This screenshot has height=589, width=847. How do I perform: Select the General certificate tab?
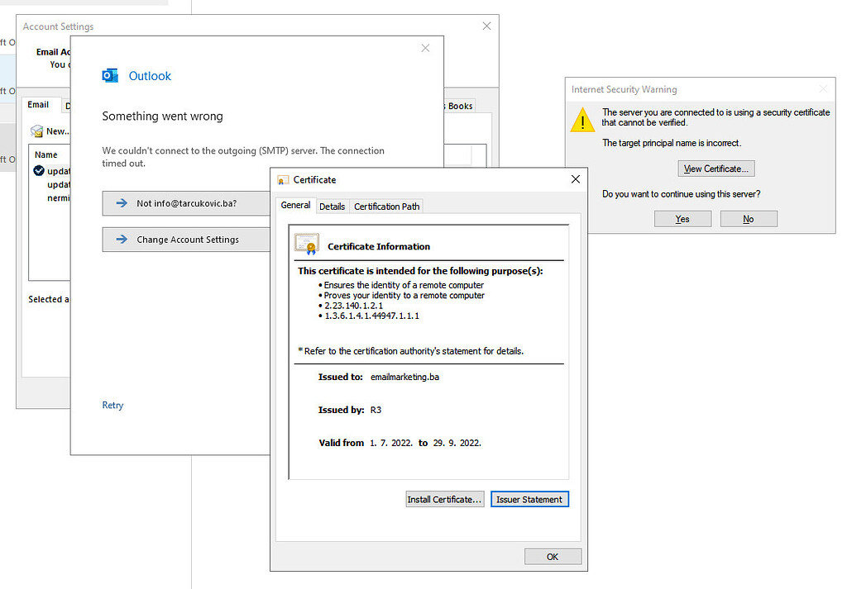(295, 206)
